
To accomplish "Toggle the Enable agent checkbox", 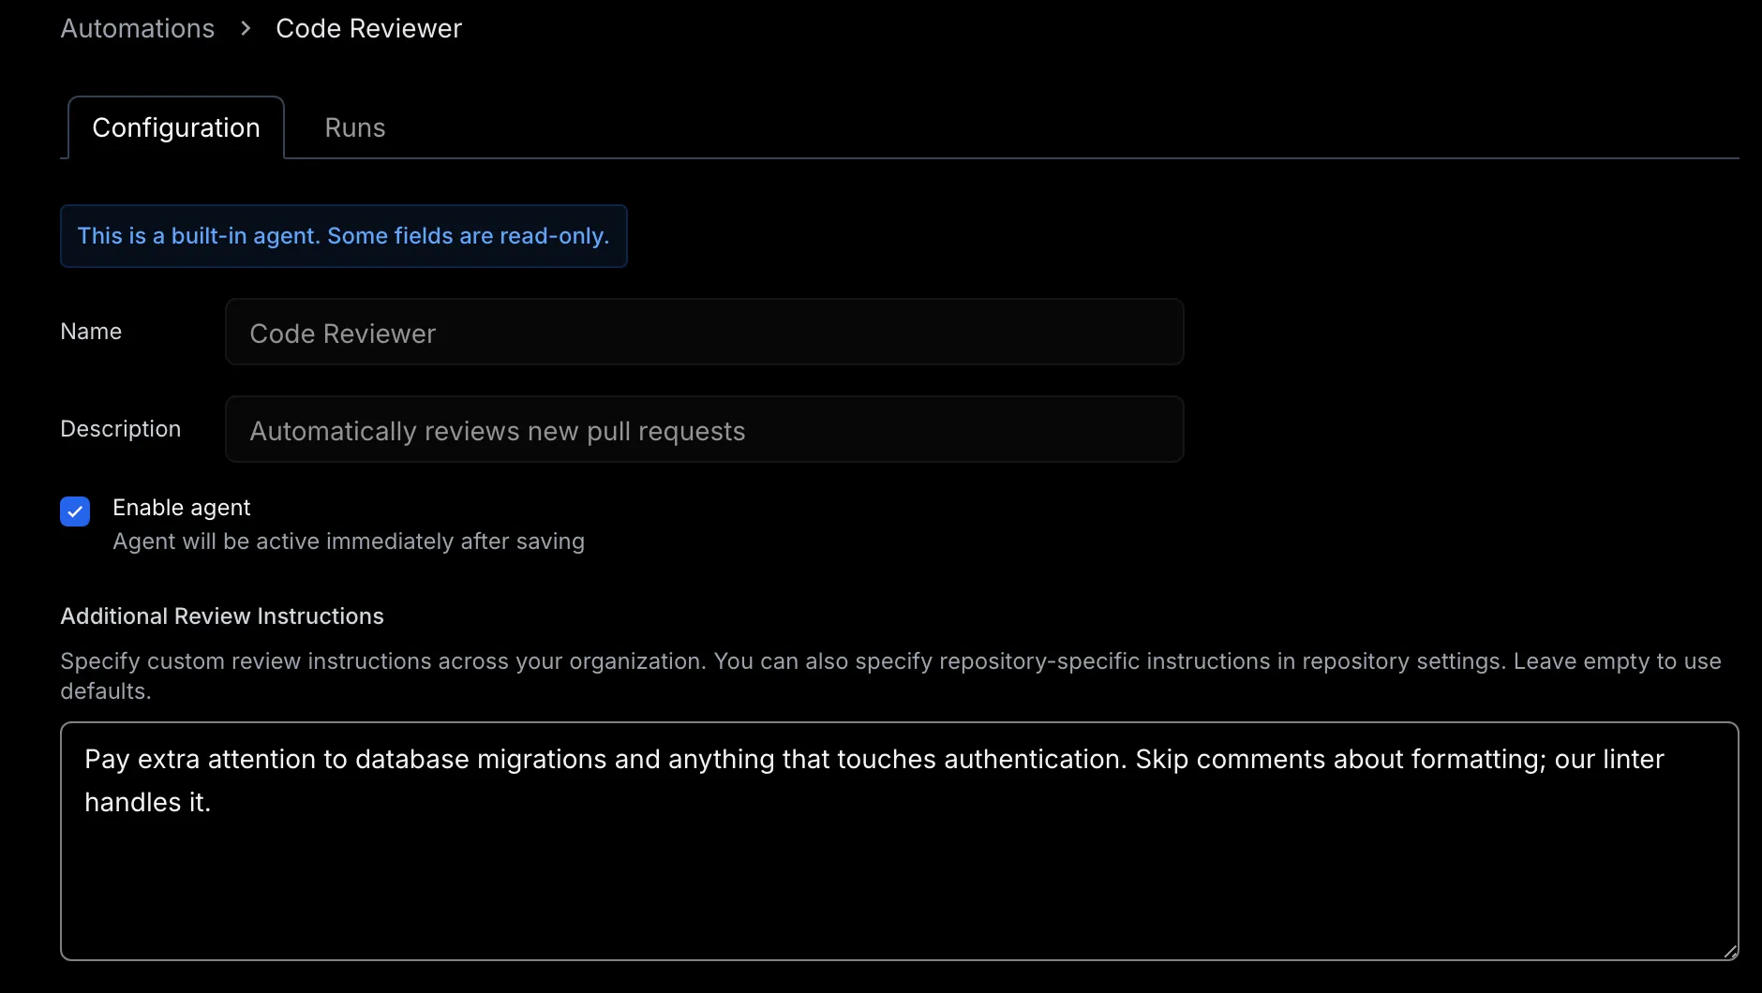I will coord(75,511).
